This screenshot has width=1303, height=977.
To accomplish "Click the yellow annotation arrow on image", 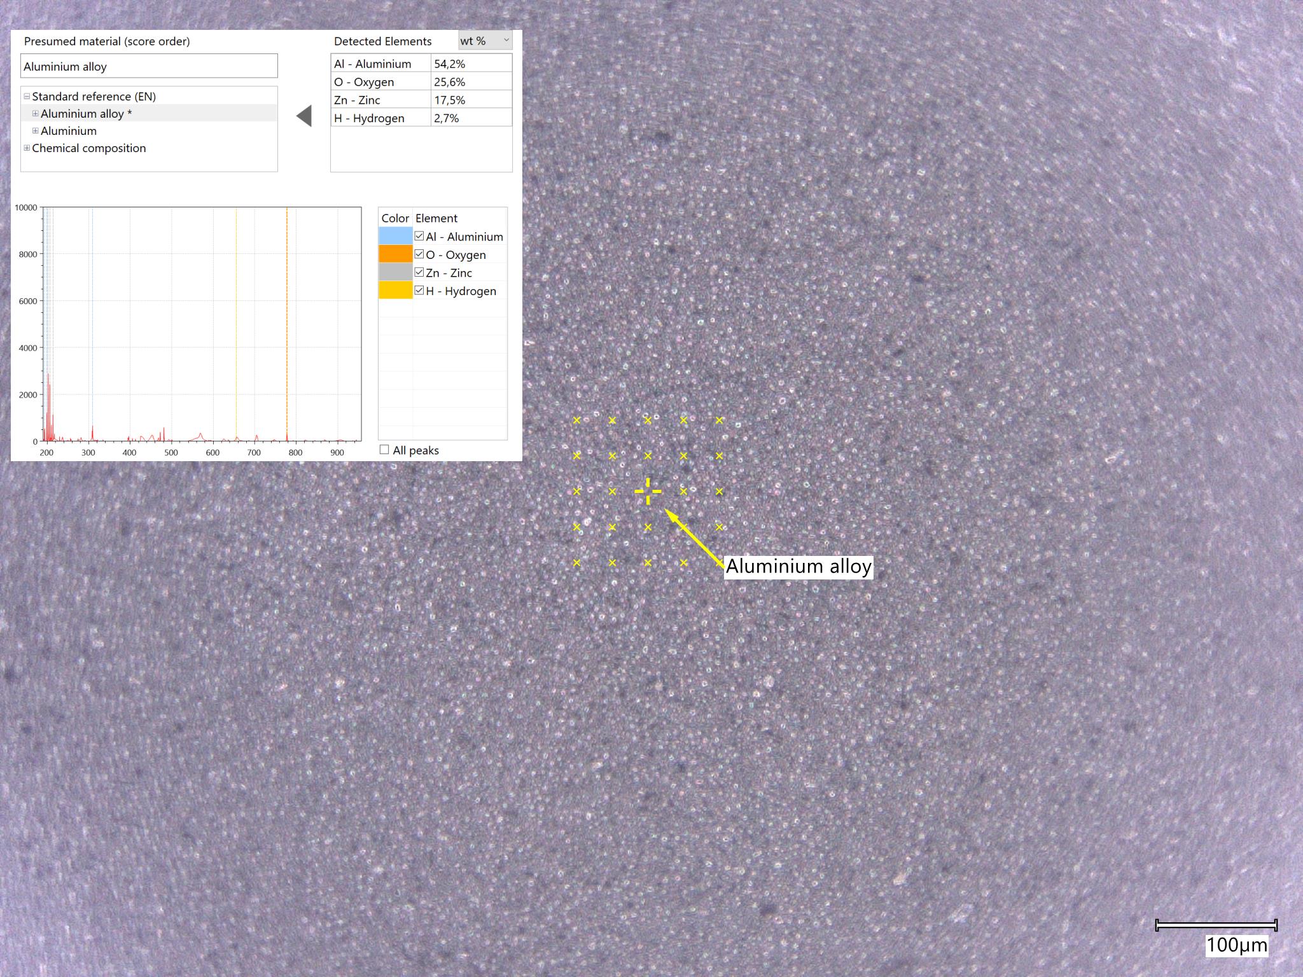I will (694, 537).
